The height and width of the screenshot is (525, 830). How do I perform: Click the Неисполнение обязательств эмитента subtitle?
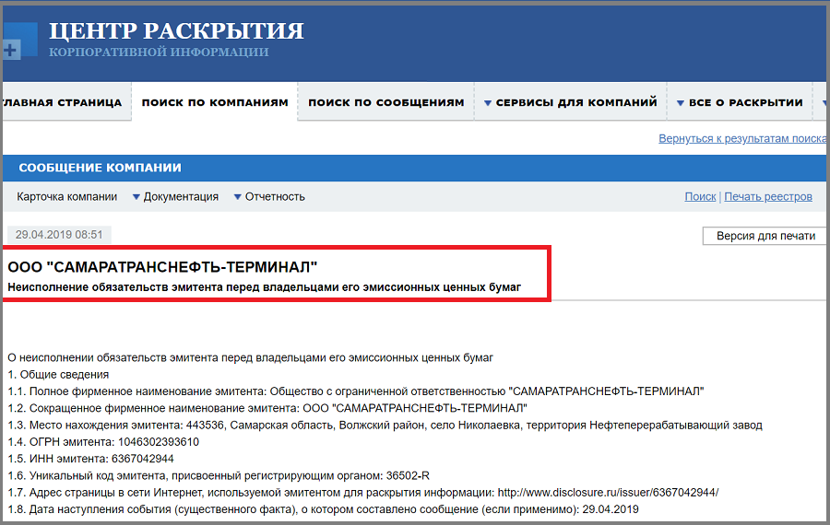pos(264,287)
